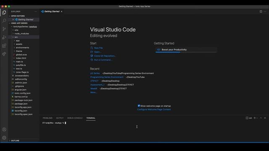The width and height of the screenshot is (269, 151).
Task: Open package.json file
Action: 21,104
